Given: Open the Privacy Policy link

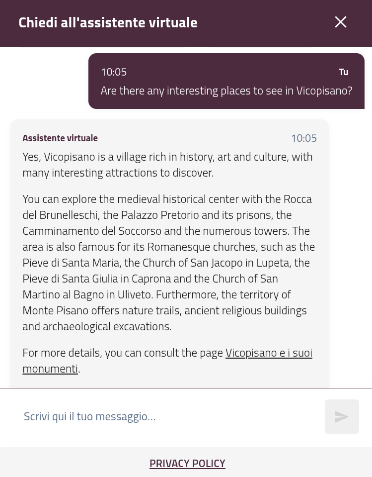Looking at the screenshot, I should (187, 463).
